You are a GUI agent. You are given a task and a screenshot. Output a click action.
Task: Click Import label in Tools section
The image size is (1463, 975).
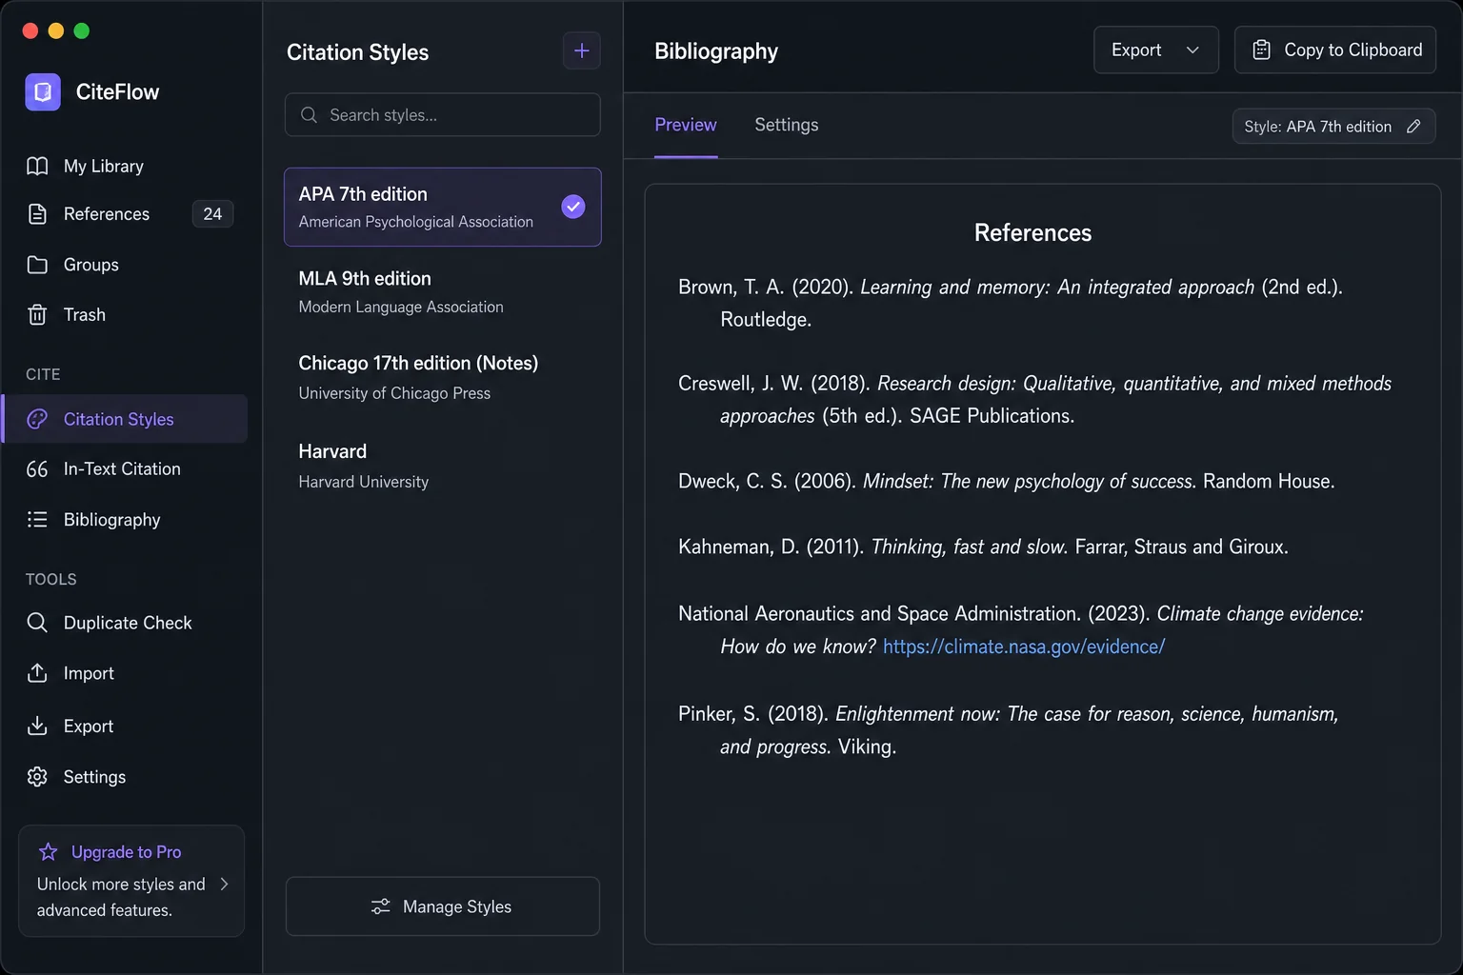pos(89,673)
